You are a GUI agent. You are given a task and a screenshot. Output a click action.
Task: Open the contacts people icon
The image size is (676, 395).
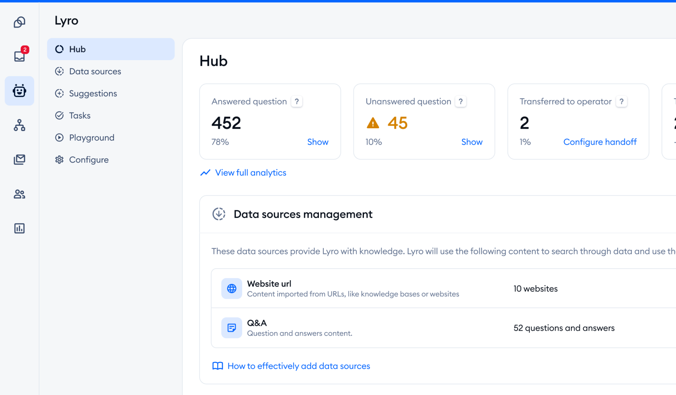pos(20,194)
